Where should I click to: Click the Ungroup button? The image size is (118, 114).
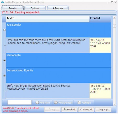[x=103, y=110]
